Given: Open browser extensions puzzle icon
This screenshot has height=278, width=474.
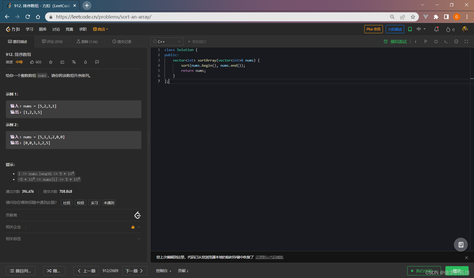Looking at the screenshot, I should click(436, 17).
